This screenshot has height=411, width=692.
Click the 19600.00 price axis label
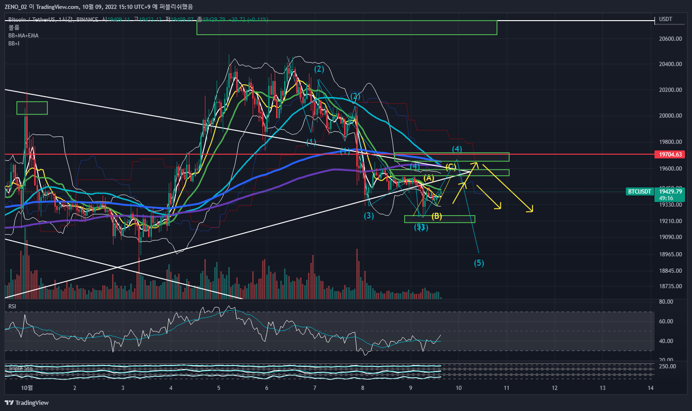[x=670, y=169]
